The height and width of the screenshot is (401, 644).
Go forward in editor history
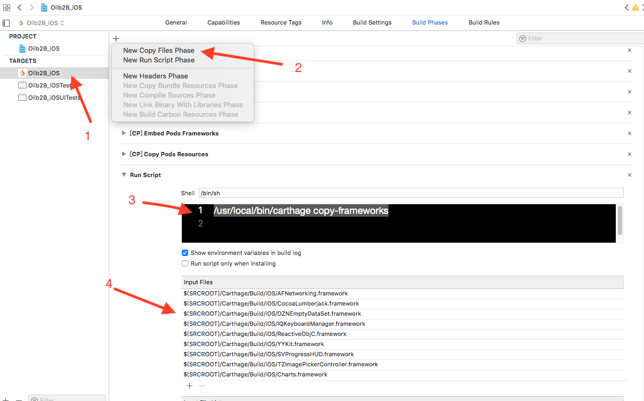click(31, 7)
